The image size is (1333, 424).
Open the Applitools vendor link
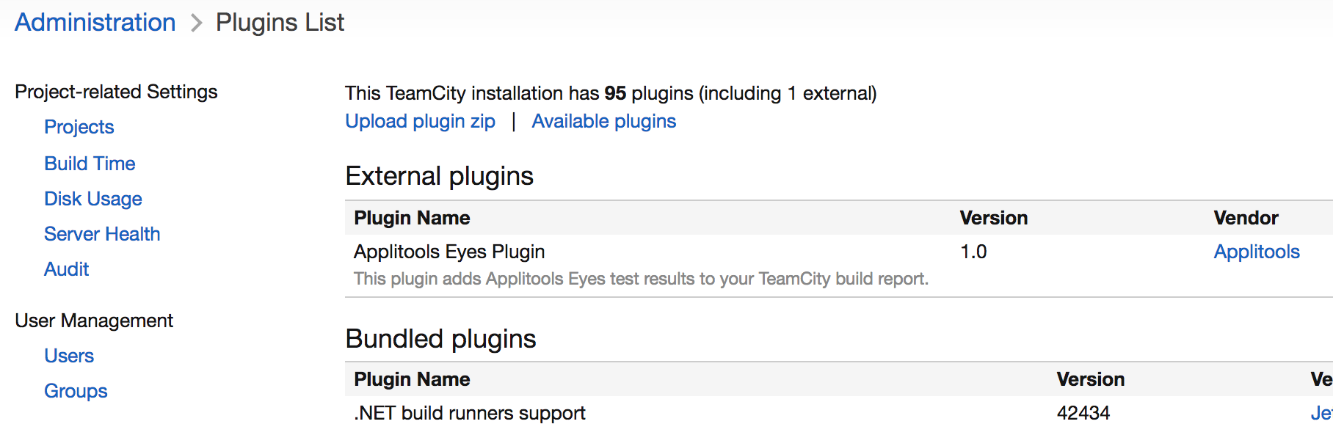1256,251
